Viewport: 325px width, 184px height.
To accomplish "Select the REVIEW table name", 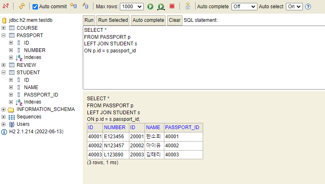I will 26,65.
